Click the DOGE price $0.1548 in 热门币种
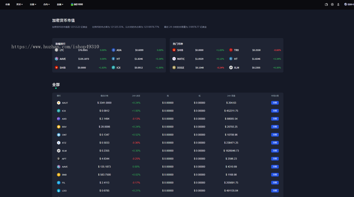The height and width of the screenshot is (197, 354). click(199, 68)
